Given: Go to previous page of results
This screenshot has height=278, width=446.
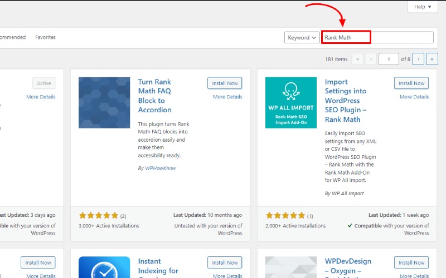Looking at the screenshot, I should coord(371,59).
